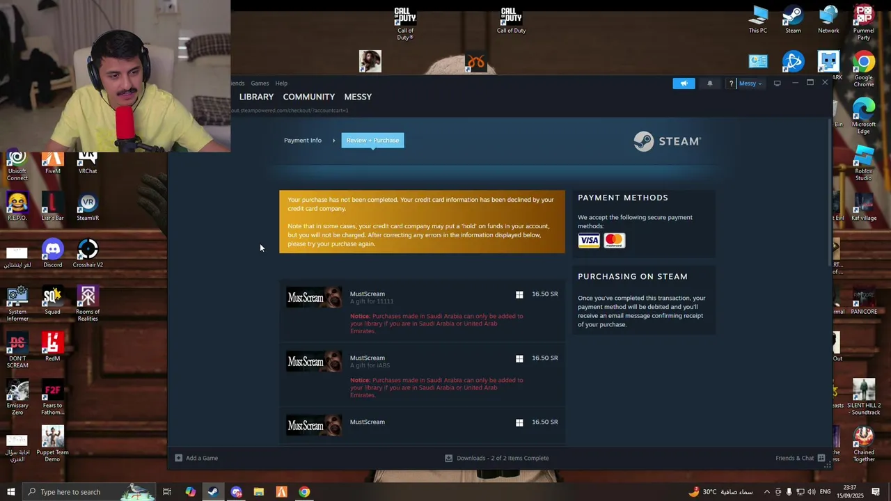Screen dimensions: 891x501
Task: Click the taskbar search box
Action: [x=89, y=492]
